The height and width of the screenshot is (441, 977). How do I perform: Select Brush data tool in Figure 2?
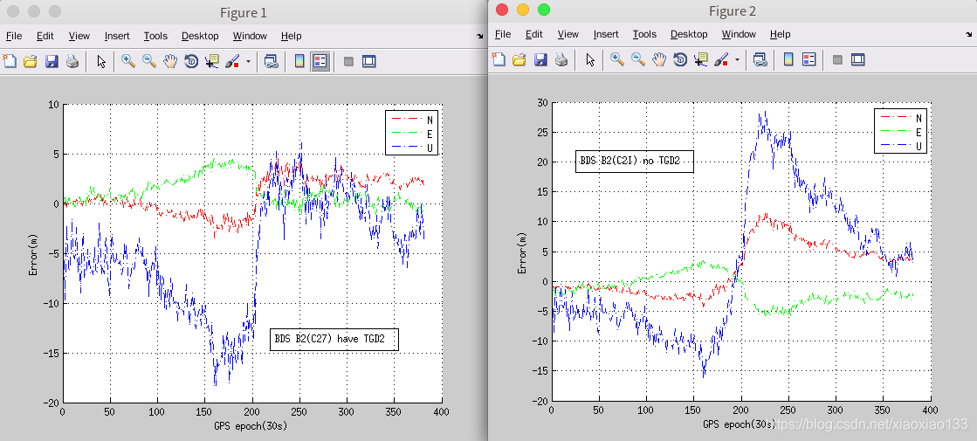tap(721, 59)
